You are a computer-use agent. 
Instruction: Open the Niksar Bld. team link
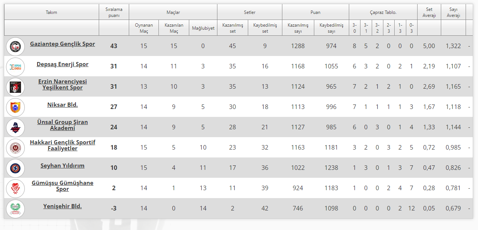coord(62,105)
